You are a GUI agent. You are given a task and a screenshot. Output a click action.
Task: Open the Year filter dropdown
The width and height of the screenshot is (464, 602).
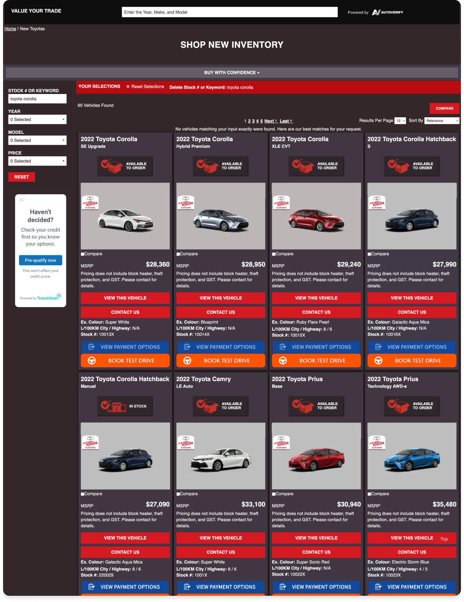click(38, 120)
